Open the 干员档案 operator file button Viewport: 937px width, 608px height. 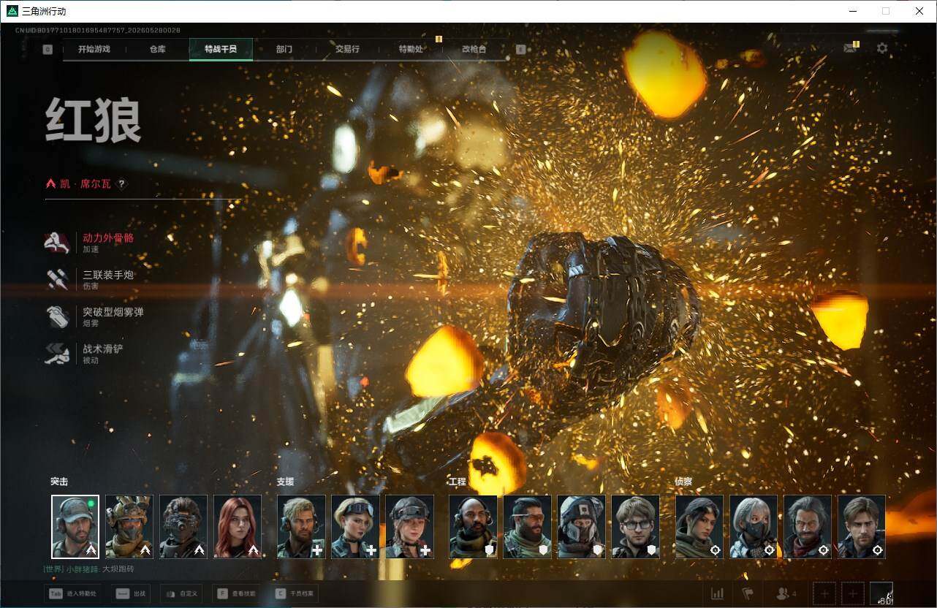pos(294,594)
